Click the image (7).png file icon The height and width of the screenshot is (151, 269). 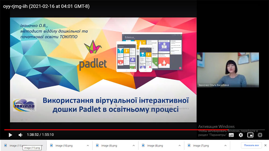[x=189, y=145]
